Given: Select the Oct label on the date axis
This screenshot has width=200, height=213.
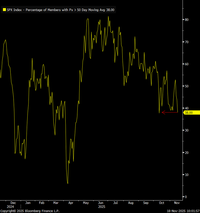Looking at the screenshot, I should (161, 203).
